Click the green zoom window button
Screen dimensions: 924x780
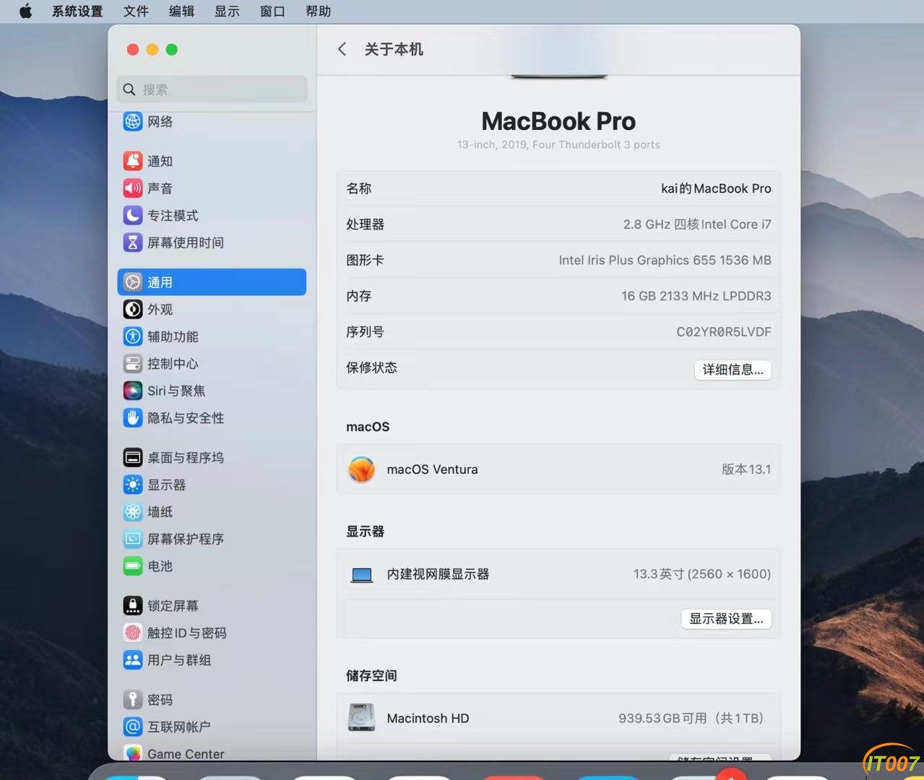pos(172,49)
